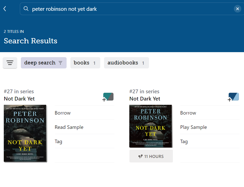Image resolution: width=244 pixels, height=187 pixels.
Task: Borrow the Not Dark Yet audiobook
Action: point(188,113)
